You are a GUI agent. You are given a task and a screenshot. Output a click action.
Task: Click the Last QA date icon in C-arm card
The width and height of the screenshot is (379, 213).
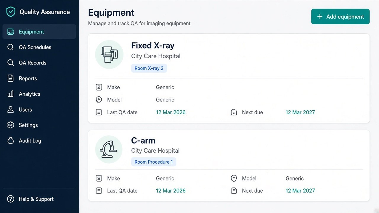click(x=99, y=191)
